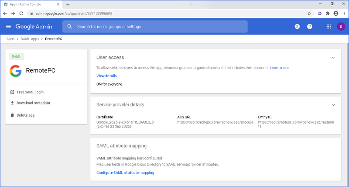Go back to previous page
This screenshot has height=187, width=349.
tap(5, 13)
